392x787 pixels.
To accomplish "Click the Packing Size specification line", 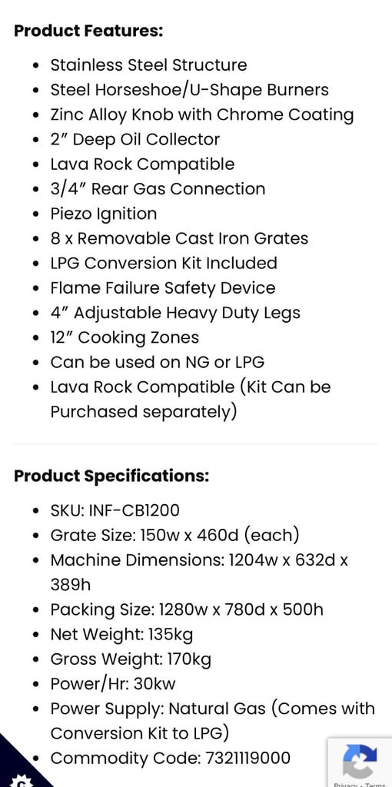I will 187,609.
